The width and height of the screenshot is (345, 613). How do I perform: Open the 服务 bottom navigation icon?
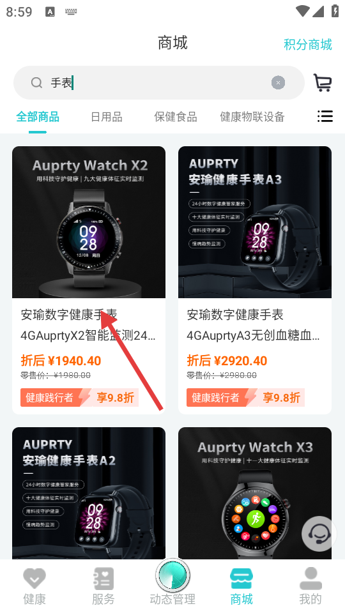103,579
